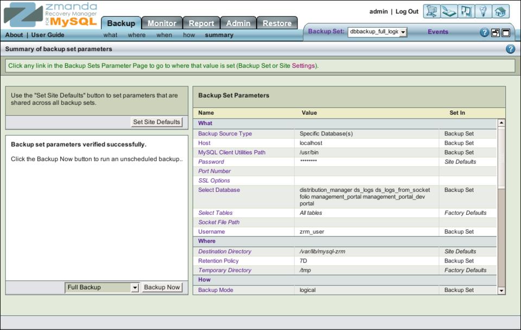Click the forum speech bubbles icon

point(466,11)
